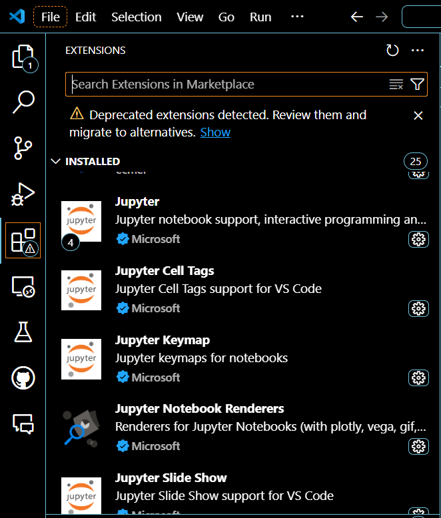Go forward in navigation history
Screen dimensions: 441x518
coord(382,17)
